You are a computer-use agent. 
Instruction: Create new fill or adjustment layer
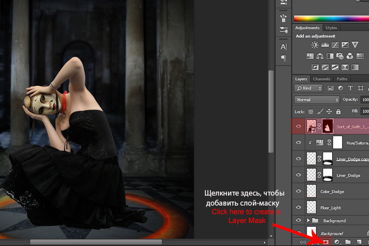(337, 242)
